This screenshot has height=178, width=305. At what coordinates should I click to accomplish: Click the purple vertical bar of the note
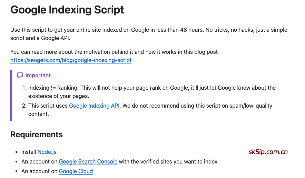(x=11, y=95)
